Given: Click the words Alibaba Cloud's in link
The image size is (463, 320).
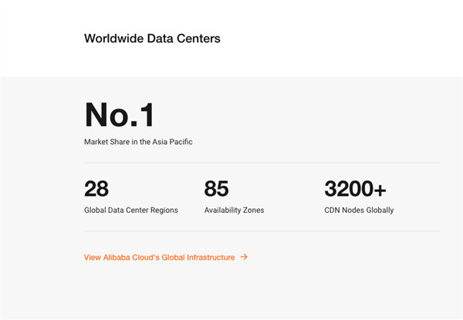Looking at the screenshot, I should 128,257.
